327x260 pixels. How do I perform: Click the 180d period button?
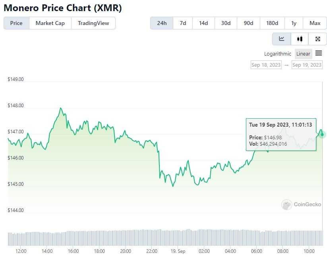tap(272, 23)
